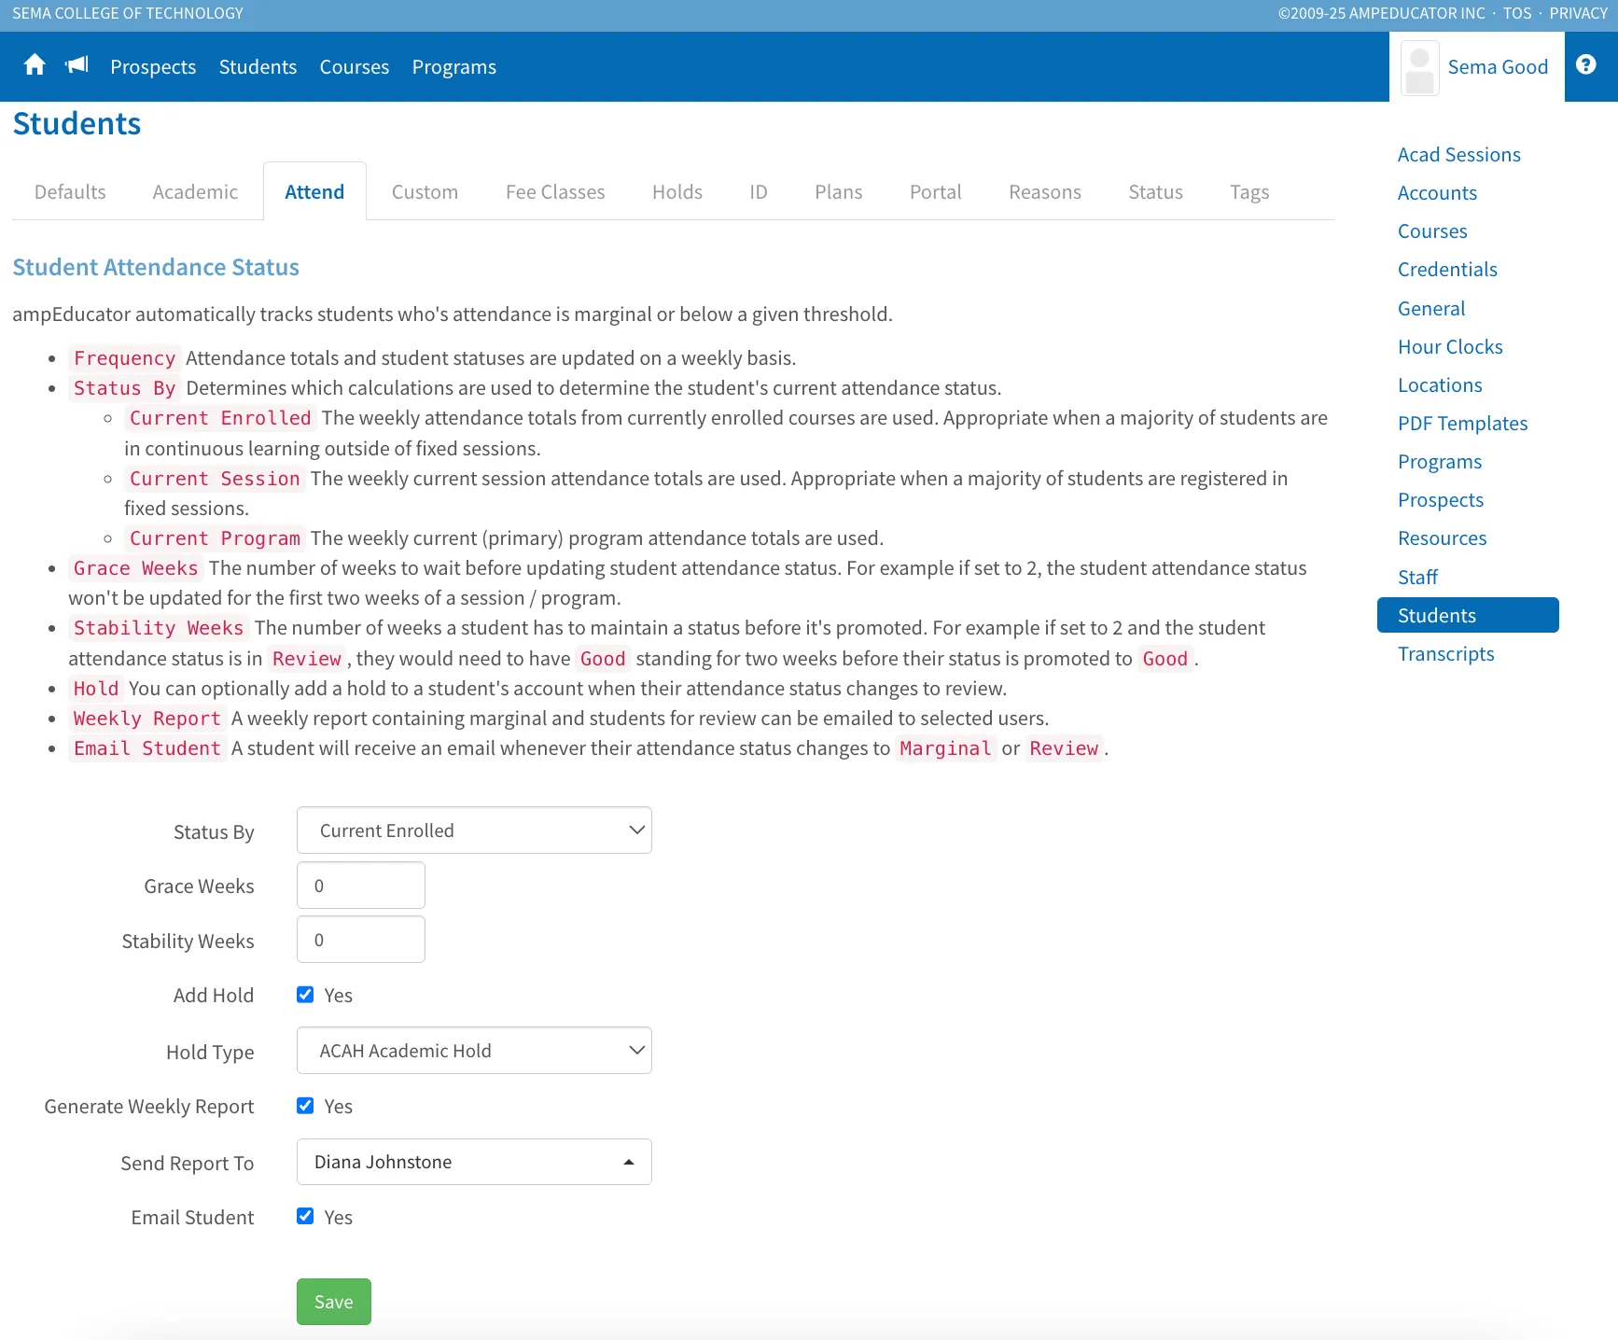
Task: Toggle Generate Weekly Report checkbox
Action: [305, 1106]
